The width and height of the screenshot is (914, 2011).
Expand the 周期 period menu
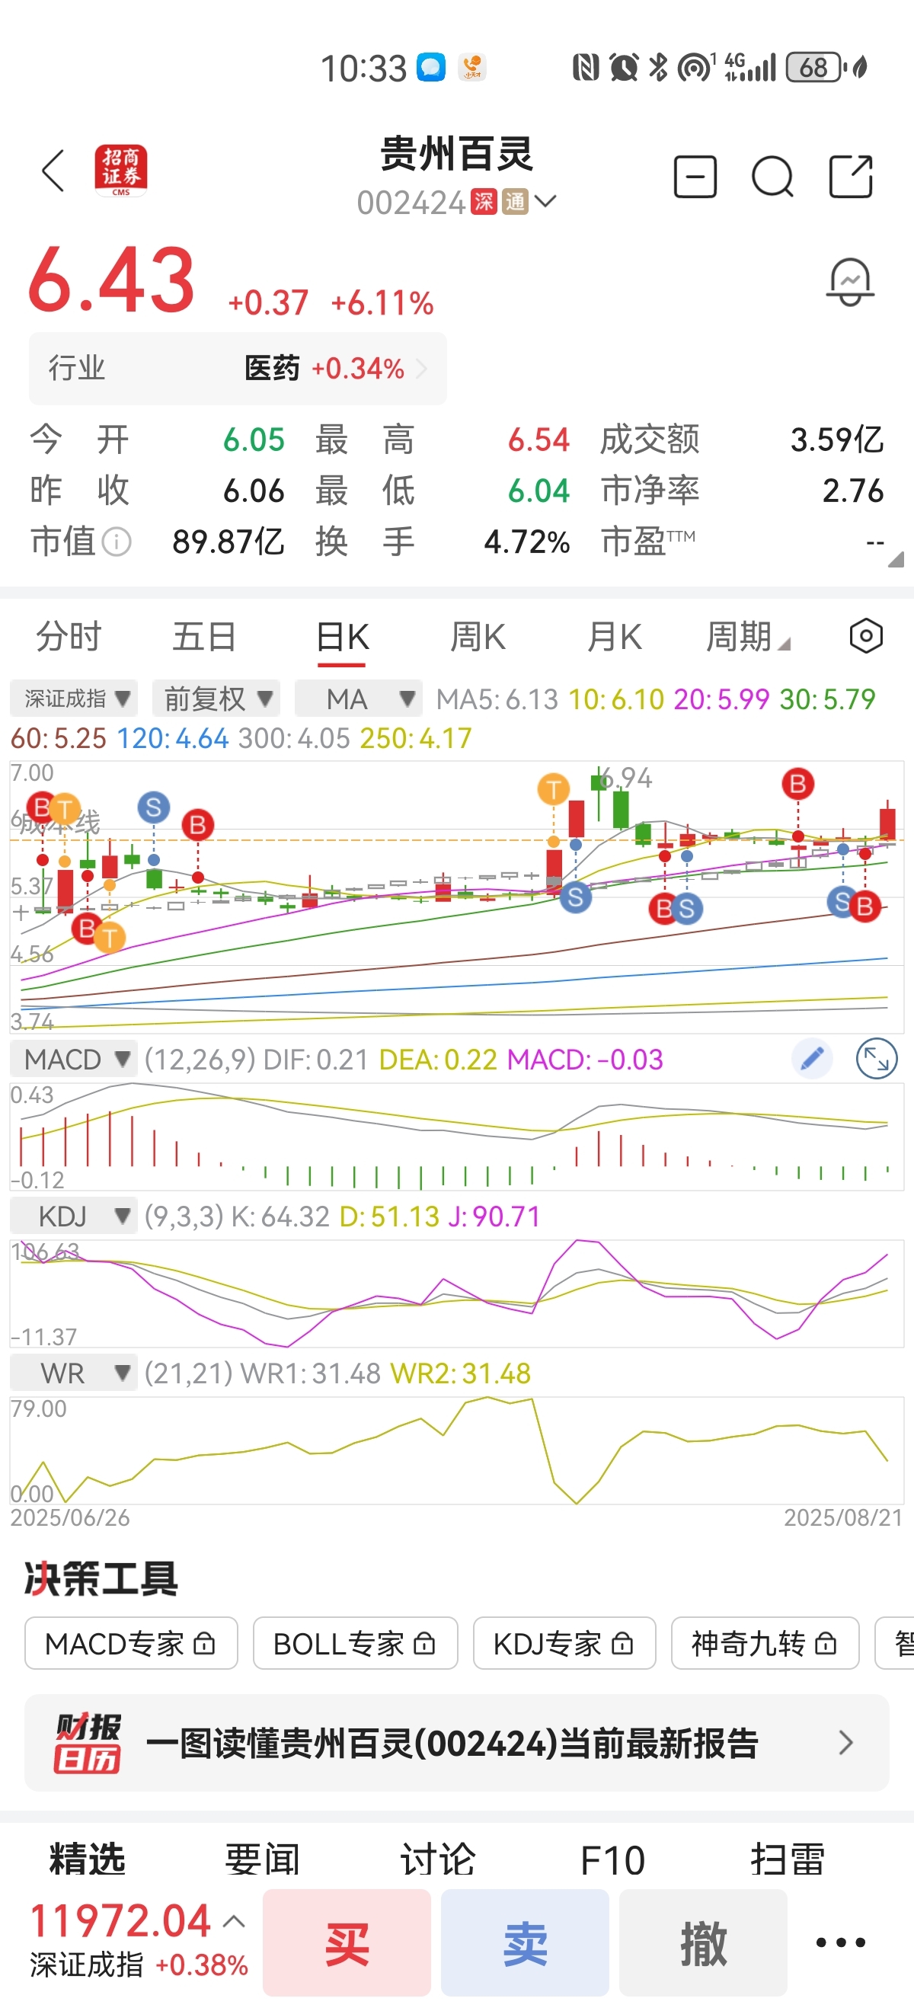point(748,636)
